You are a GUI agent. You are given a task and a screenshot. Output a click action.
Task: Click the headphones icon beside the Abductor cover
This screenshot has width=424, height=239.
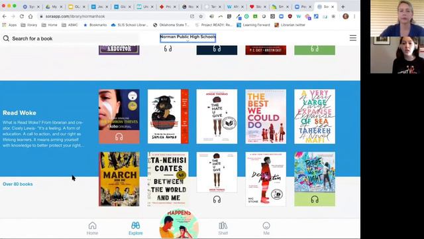tap(168, 48)
